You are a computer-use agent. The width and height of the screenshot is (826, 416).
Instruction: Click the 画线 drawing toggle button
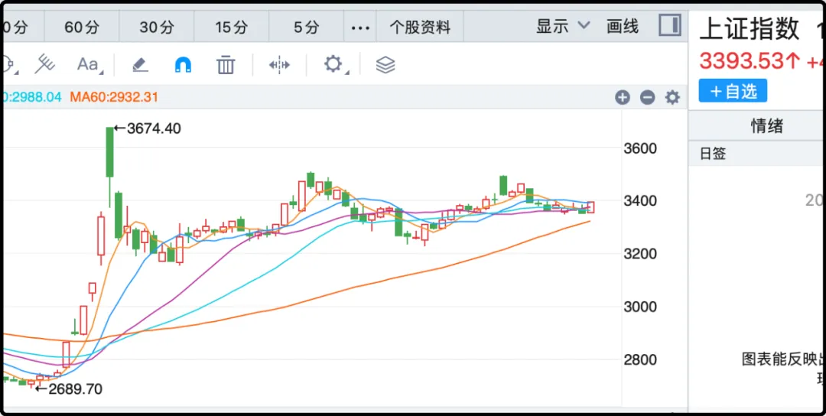coord(623,27)
